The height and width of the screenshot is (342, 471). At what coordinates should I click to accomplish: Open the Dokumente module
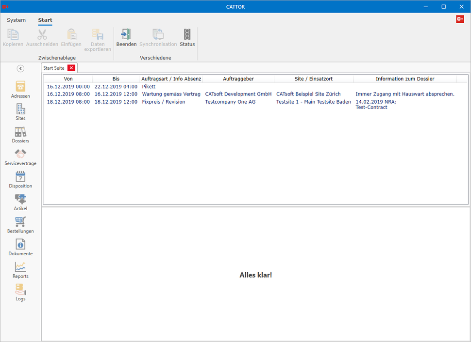pos(20,247)
